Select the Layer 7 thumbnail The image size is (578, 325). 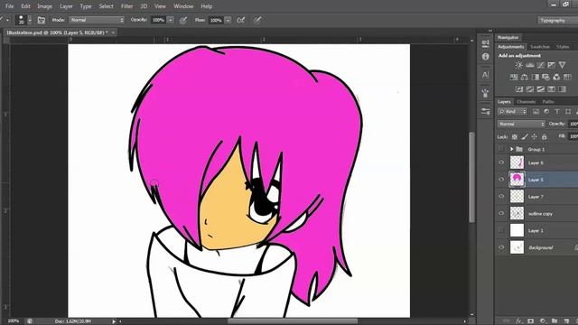point(517,197)
